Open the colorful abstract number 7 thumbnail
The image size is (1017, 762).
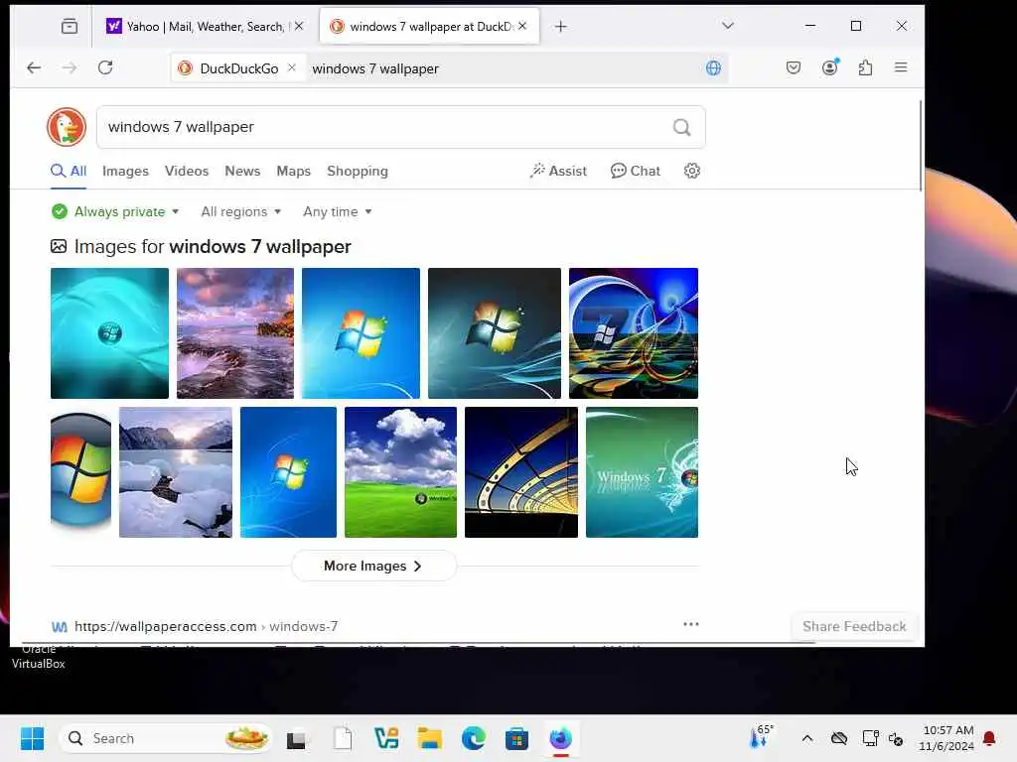coord(633,333)
